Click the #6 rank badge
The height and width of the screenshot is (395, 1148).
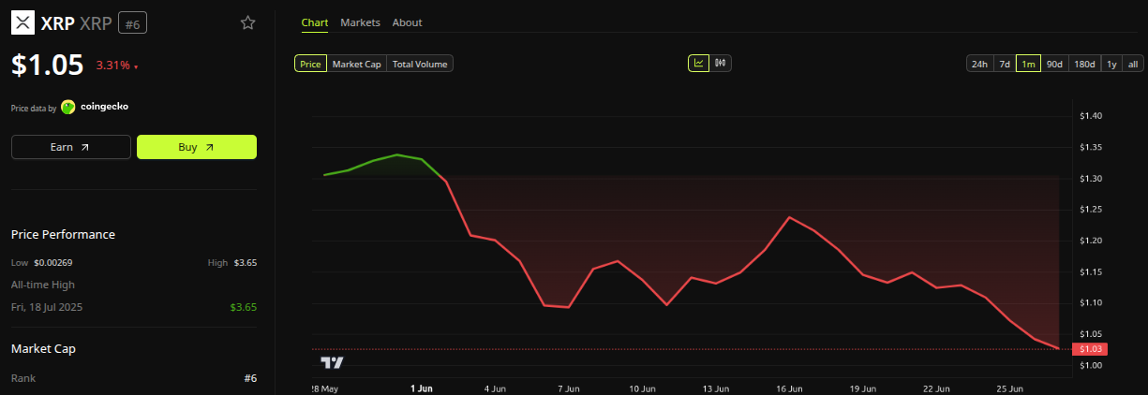(x=132, y=22)
